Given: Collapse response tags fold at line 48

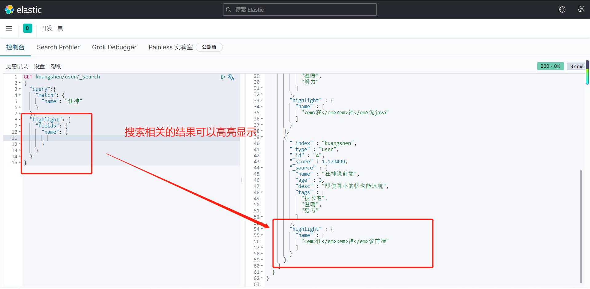Looking at the screenshot, I should [262, 192].
